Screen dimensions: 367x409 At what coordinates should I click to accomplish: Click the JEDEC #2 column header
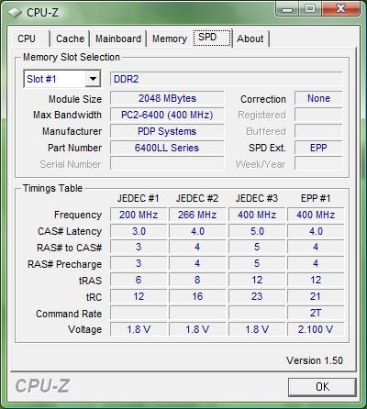[x=197, y=198]
